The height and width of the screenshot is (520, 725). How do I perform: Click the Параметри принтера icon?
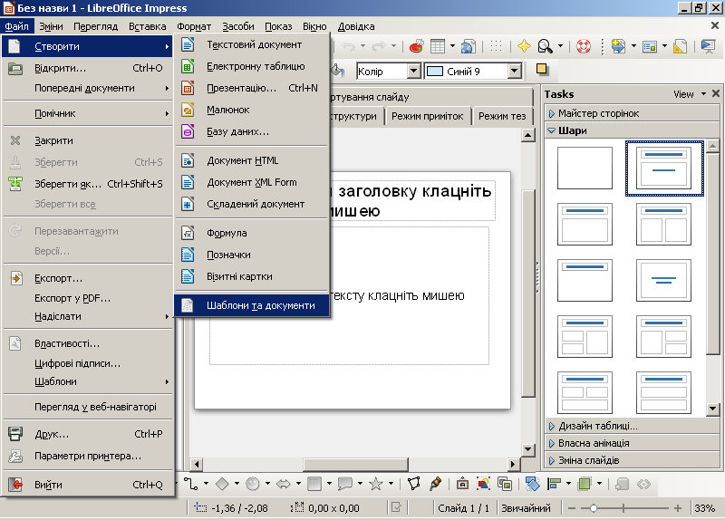[x=15, y=457]
